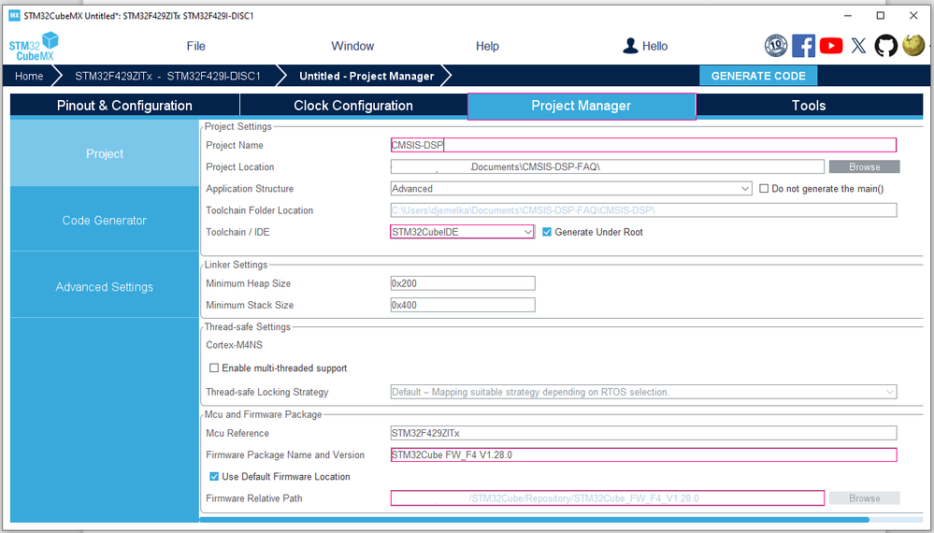
Task: Open the YouTube icon link
Action: point(831,46)
